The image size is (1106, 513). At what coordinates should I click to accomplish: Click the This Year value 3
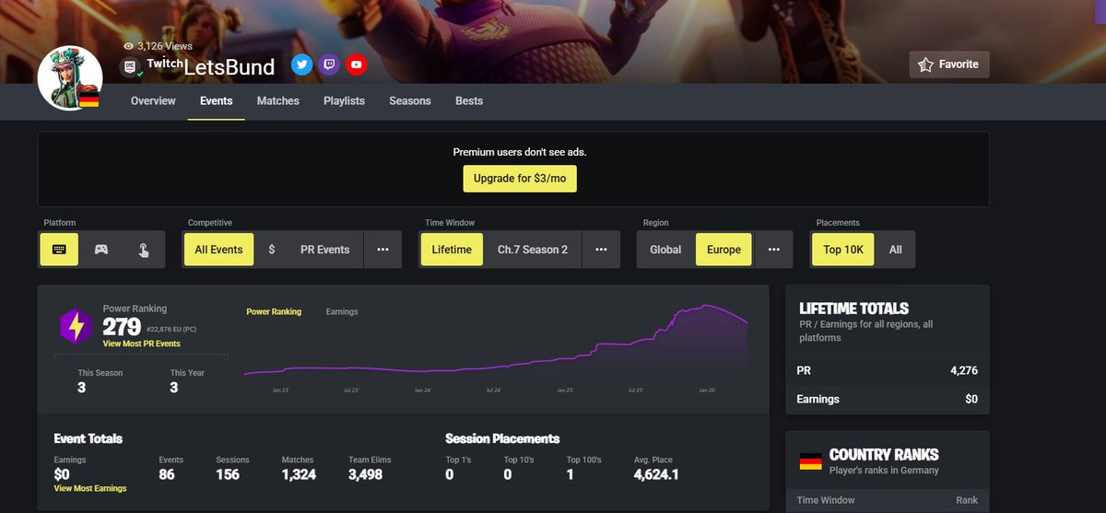tap(174, 388)
